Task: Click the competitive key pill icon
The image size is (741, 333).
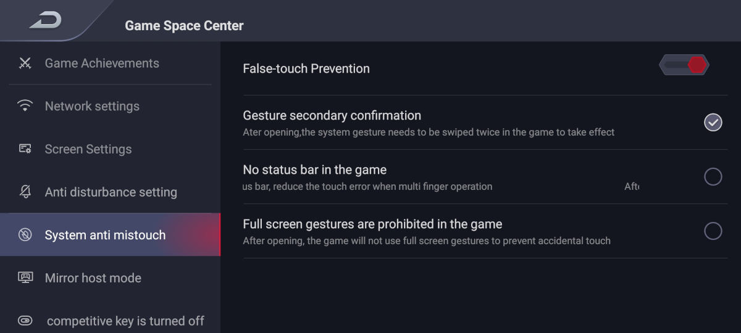Action: click(x=25, y=321)
